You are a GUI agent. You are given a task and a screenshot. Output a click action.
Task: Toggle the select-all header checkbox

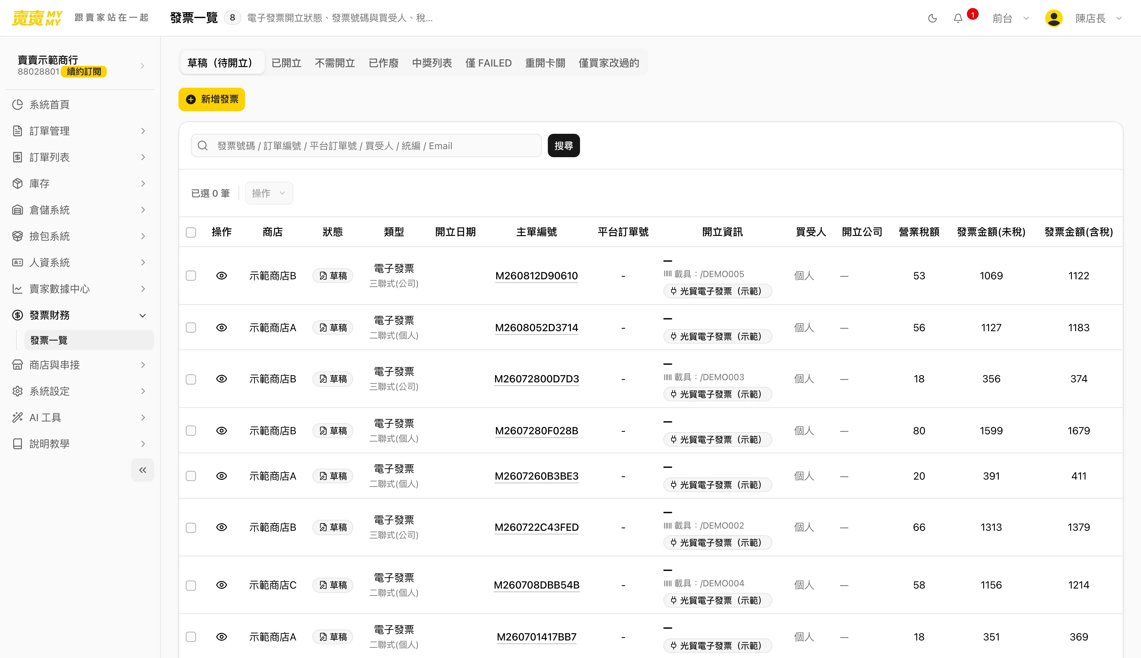click(x=191, y=232)
